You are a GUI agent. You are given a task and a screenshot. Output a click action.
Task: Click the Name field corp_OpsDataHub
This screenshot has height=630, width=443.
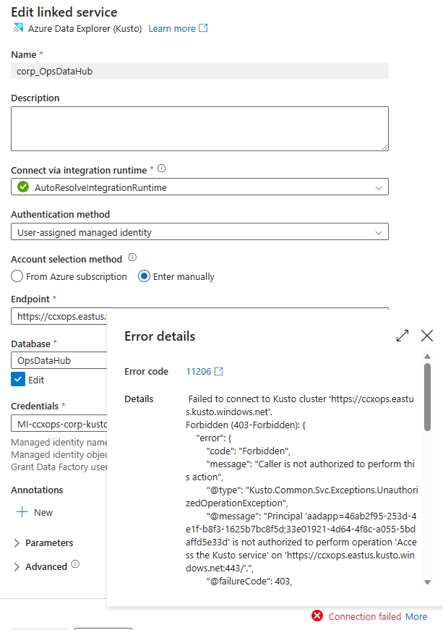(x=199, y=71)
